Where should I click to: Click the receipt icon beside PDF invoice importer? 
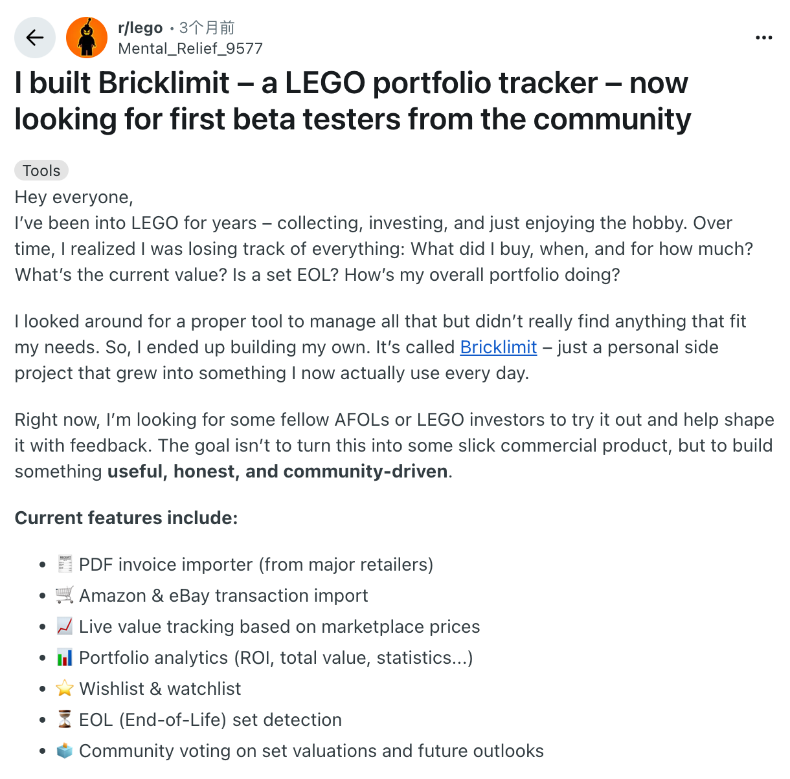tap(65, 564)
